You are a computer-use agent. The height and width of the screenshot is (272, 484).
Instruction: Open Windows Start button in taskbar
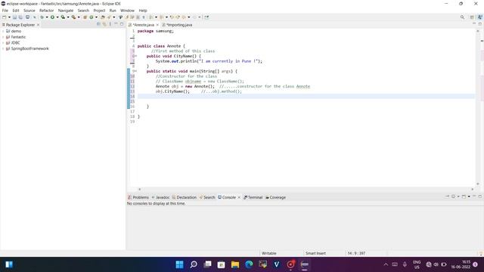coord(179,264)
